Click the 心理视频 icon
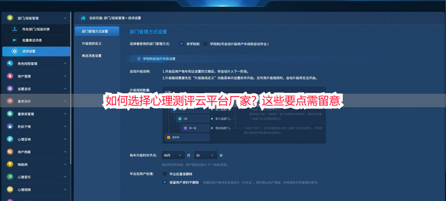This screenshot has height=201, width=446. tap(10, 189)
